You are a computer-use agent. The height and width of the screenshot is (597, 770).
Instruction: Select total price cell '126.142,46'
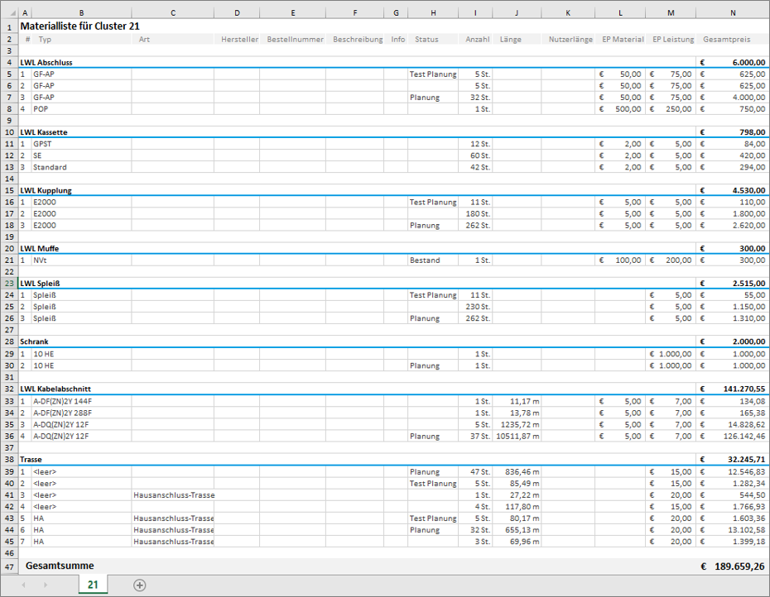click(x=733, y=436)
